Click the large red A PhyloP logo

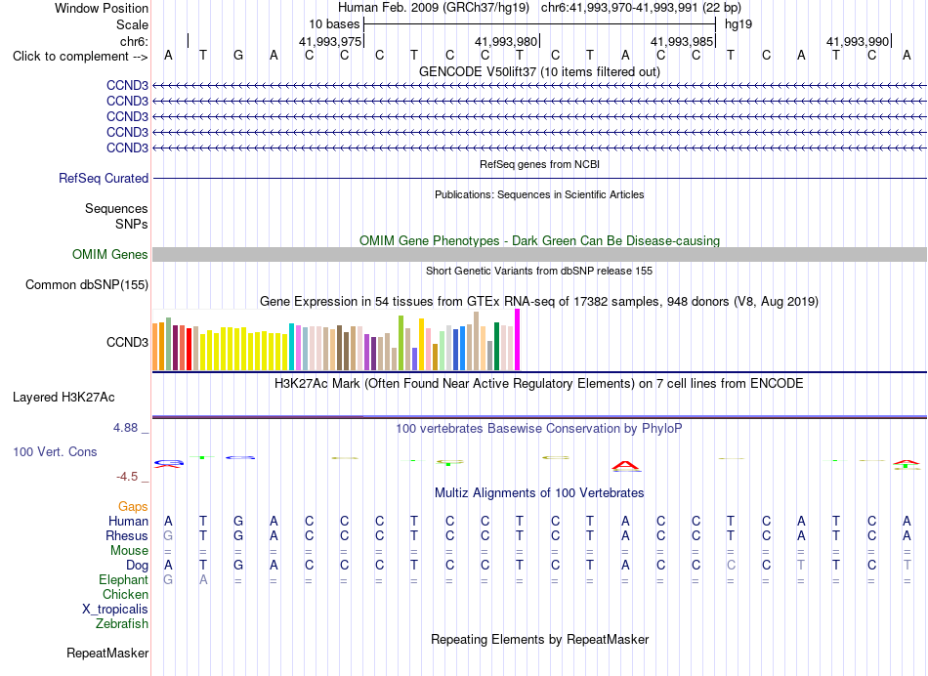coord(625,466)
